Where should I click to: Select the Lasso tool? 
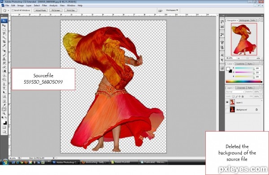(4, 34)
